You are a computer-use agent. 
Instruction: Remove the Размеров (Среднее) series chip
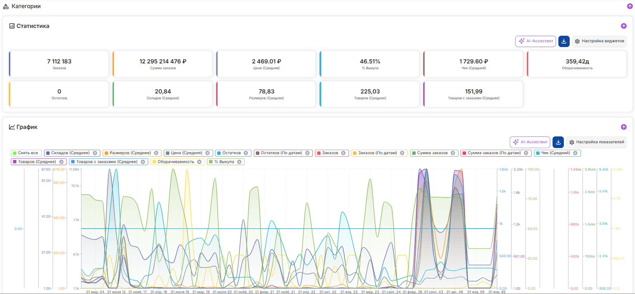pyautogui.click(x=156, y=153)
